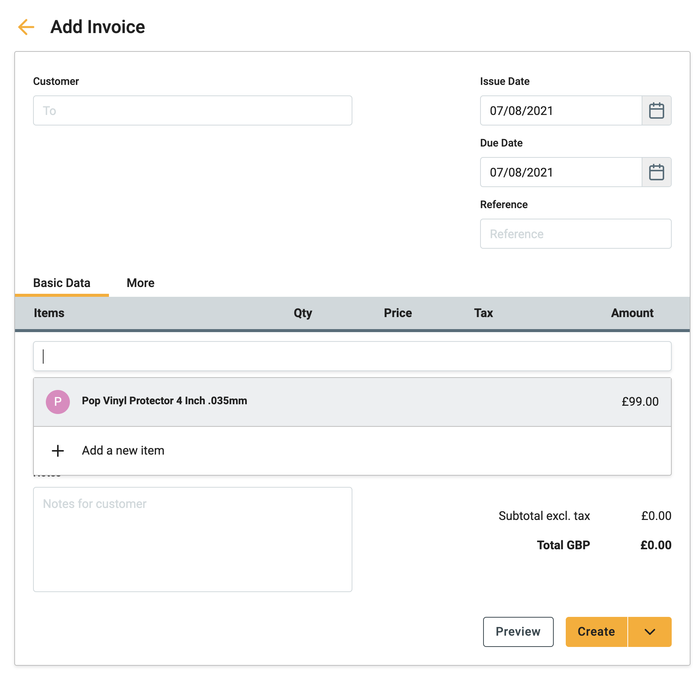The height and width of the screenshot is (680, 698).
Task: Switch to the More tab
Action: (x=141, y=283)
